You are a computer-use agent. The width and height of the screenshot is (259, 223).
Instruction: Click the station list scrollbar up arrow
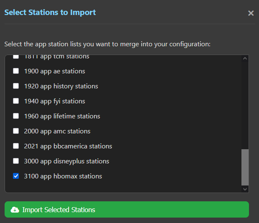[x=245, y=58]
